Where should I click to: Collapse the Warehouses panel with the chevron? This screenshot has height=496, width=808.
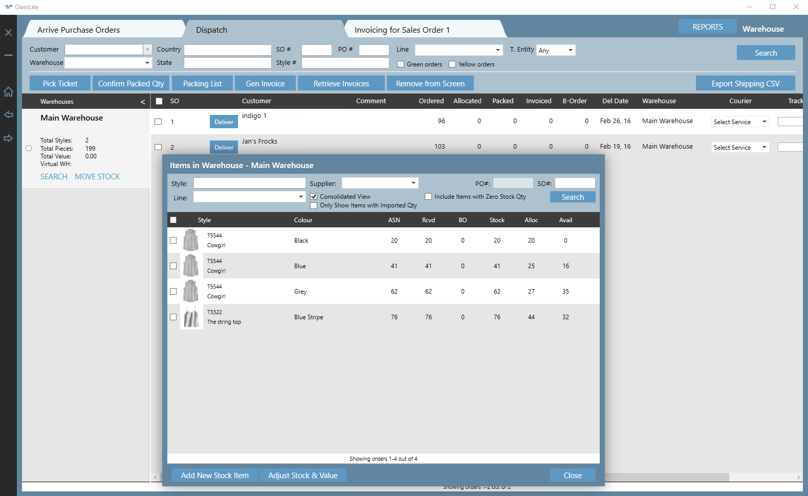pyautogui.click(x=143, y=102)
